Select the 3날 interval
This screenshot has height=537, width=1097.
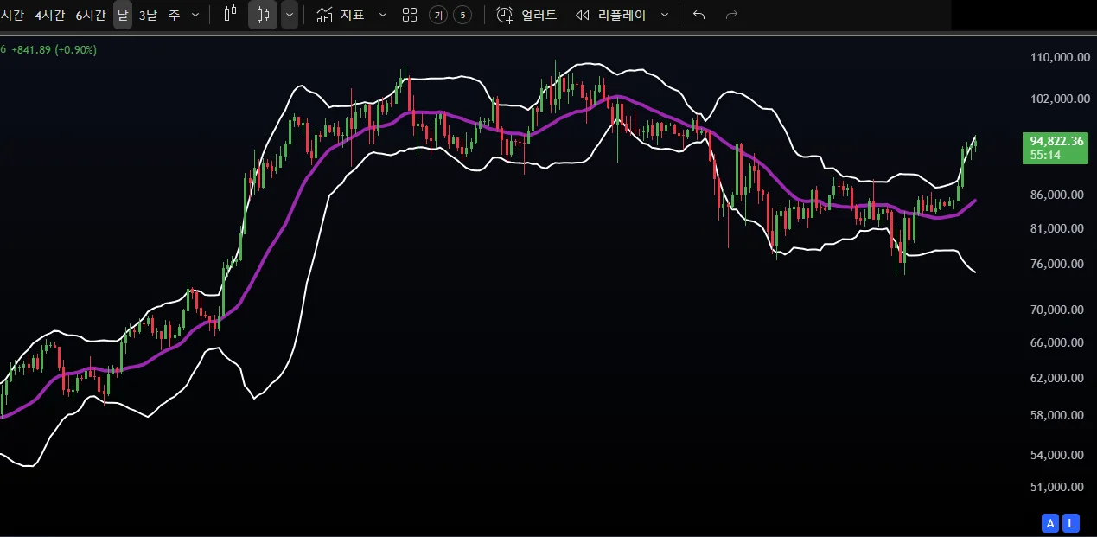[x=148, y=15]
